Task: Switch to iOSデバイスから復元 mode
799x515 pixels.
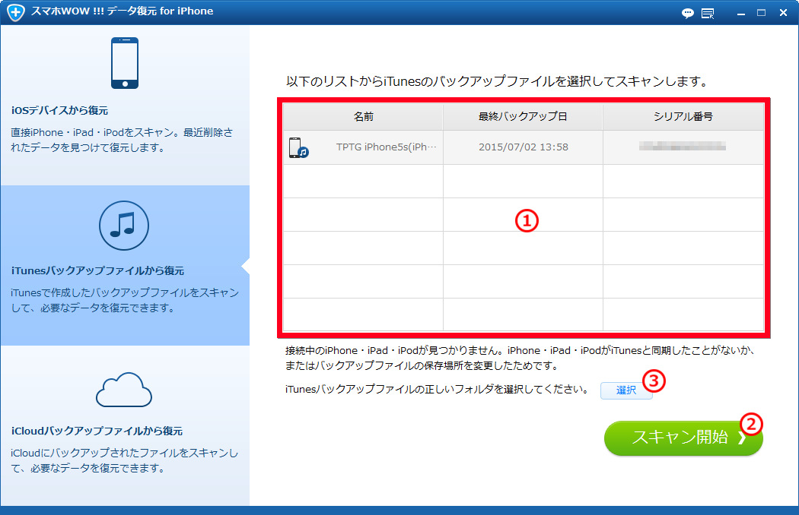Action: tap(124, 110)
